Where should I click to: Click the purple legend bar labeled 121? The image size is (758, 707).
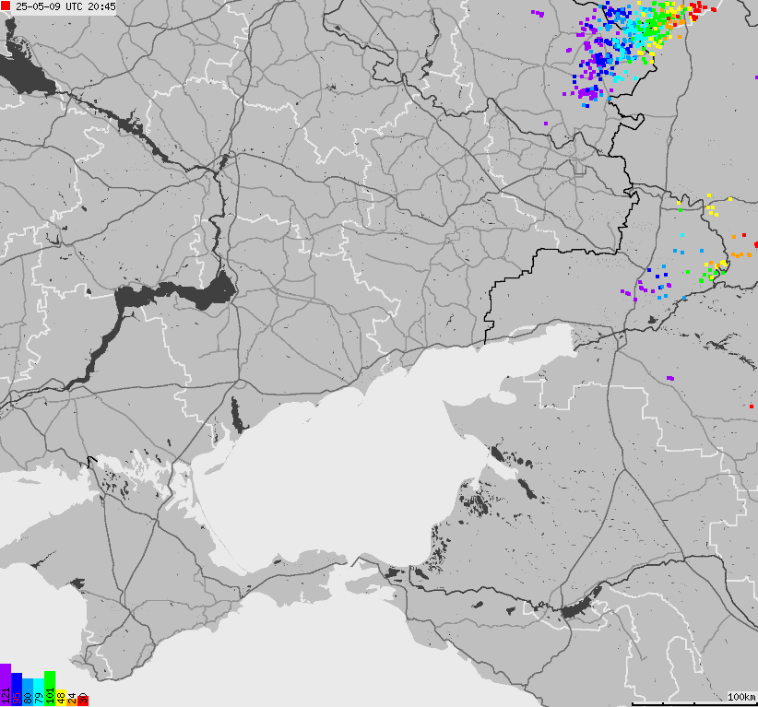pyautogui.click(x=6, y=684)
